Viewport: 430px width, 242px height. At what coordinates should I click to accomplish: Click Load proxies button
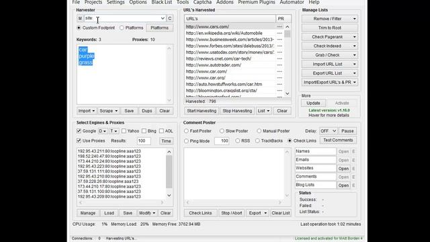pyautogui.click(x=109, y=213)
